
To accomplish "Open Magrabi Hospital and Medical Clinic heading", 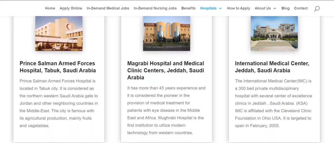I will [166, 70].
